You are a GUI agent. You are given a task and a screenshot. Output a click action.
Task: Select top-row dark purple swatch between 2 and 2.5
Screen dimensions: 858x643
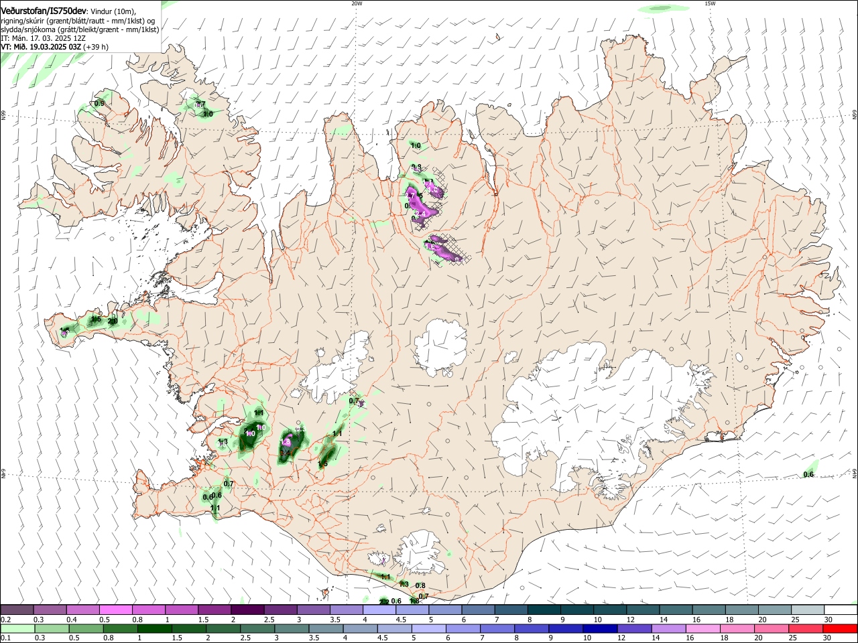[247, 610]
